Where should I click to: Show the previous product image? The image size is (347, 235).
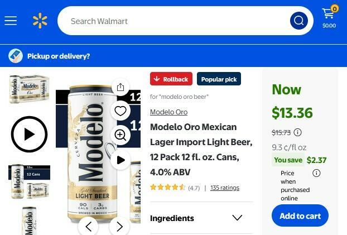pos(88,226)
